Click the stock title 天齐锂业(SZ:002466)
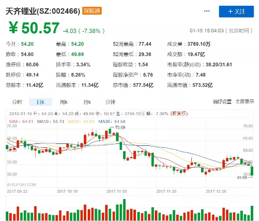This screenshot has height=221, width=259. click(x=43, y=11)
